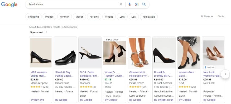View the New Look pale pink heels image
This screenshot has height=104, width=231.
click(x=214, y=53)
